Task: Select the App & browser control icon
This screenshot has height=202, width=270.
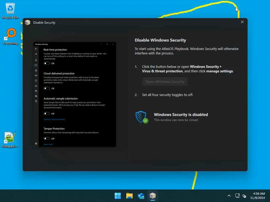Action: [x=36, y=81]
